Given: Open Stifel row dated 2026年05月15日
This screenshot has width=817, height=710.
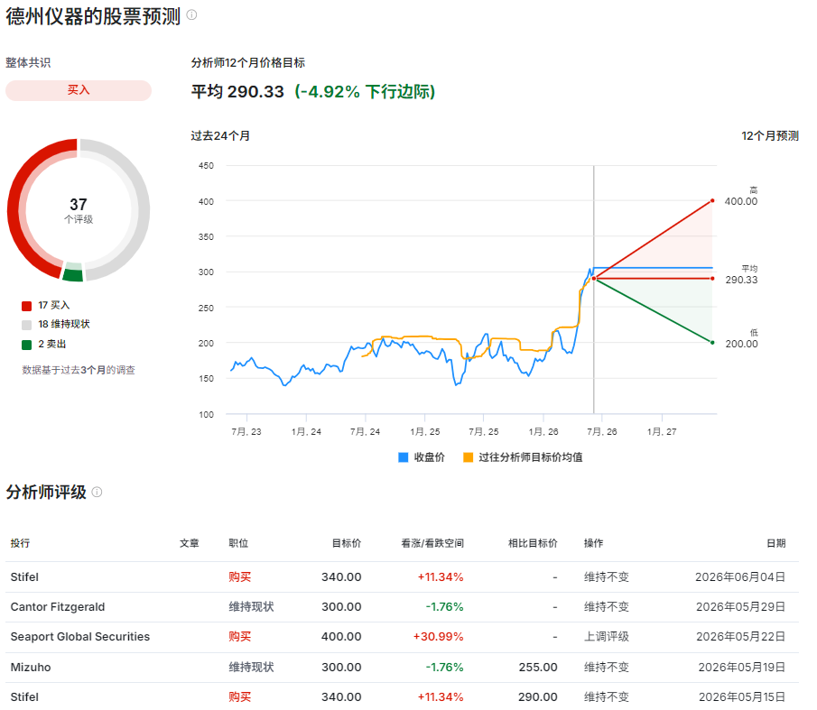Looking at the screenshot, I should coord(402,696).
